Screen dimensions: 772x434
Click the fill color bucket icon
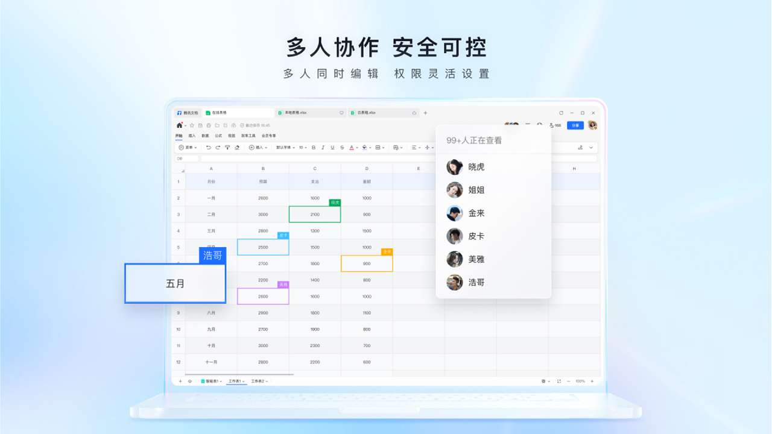[364, 148]
